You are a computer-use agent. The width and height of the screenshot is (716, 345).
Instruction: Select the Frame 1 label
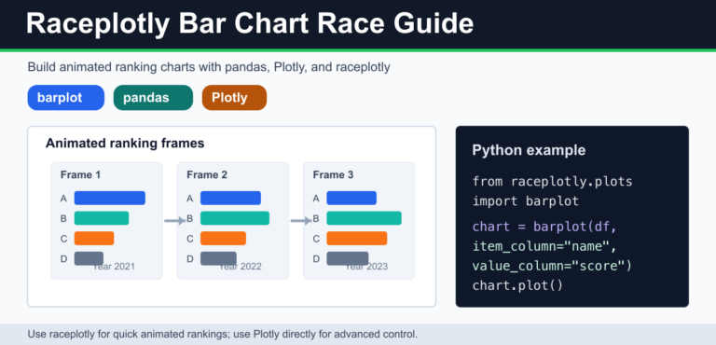click(x=80, y=174)
